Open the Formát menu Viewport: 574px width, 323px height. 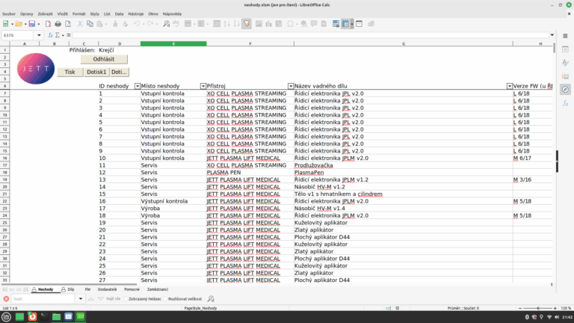click(x=78, y=14)
